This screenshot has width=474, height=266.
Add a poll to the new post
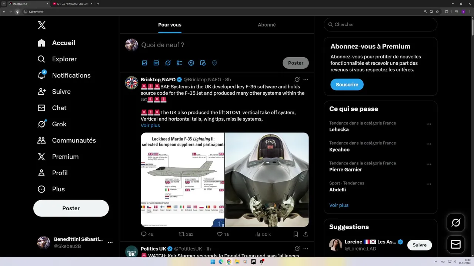[x=180, y=63]
